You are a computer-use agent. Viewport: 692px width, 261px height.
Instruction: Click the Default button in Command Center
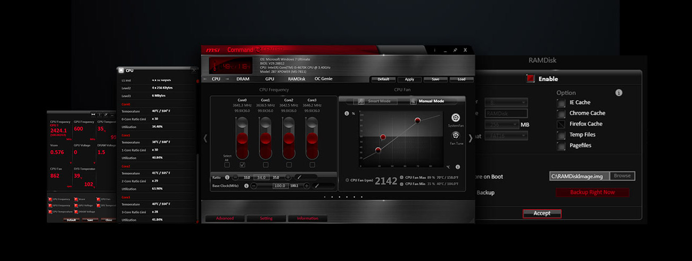click(383, 79)
